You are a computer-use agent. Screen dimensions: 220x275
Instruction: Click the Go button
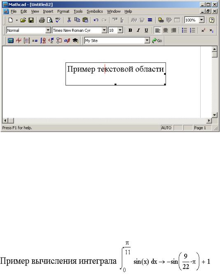(x=157, y=41)
